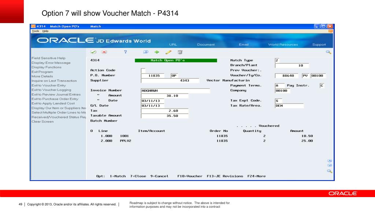Open the World Resources header link
Image resolution: width=375 pixels, height=211 pixels.
(x=283, y=44)
